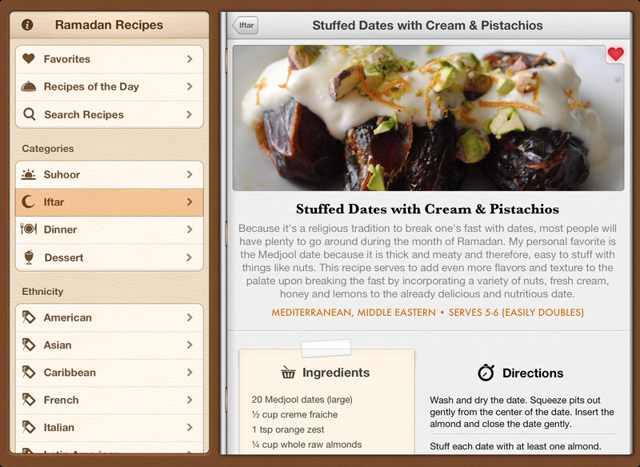Click the serif recipe title below the photo
640x467 pixels.
[x=427, y=210]
